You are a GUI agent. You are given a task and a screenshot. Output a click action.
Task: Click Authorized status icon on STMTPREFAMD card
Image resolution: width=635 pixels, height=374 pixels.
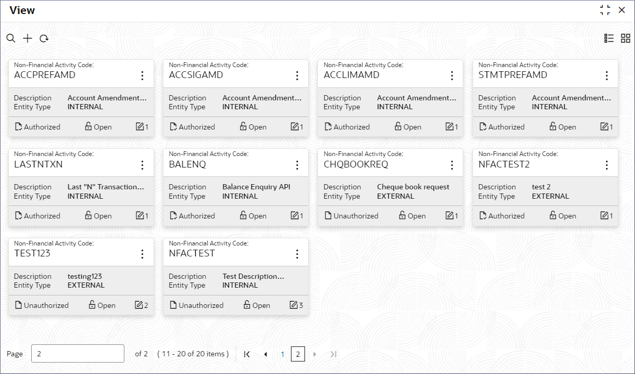(482, 126)
